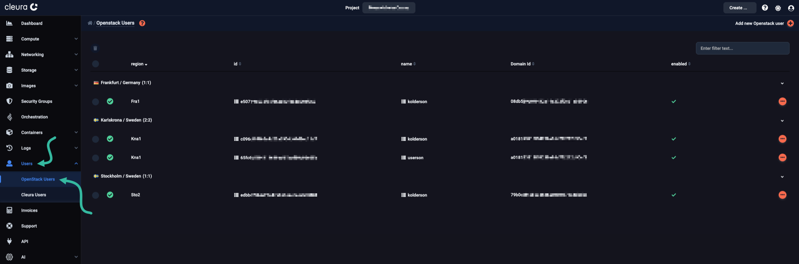Click the Networking icon in sidebar
This screenshot has height=264, width=799.
(9, 54)
